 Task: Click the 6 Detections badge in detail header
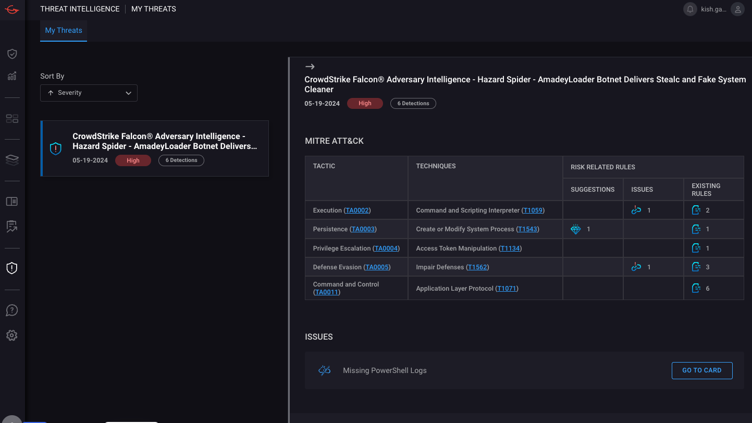[413, 104]
